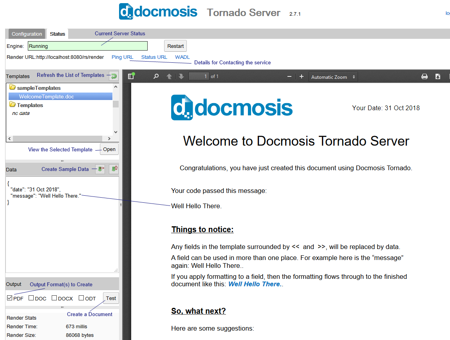450x340 pixels.
Task: Click the 'no data' tree entry
Action: pos(21,113)
